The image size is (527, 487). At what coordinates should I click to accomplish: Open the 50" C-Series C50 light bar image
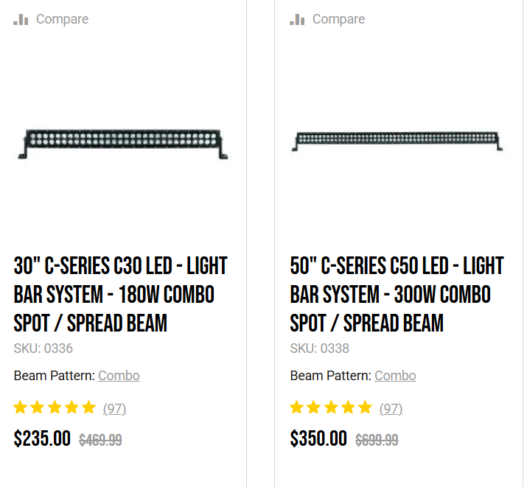pos(397,141)
